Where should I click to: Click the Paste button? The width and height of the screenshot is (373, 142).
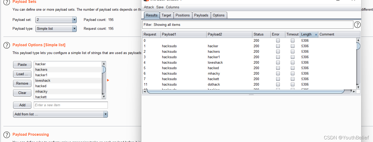22,65
